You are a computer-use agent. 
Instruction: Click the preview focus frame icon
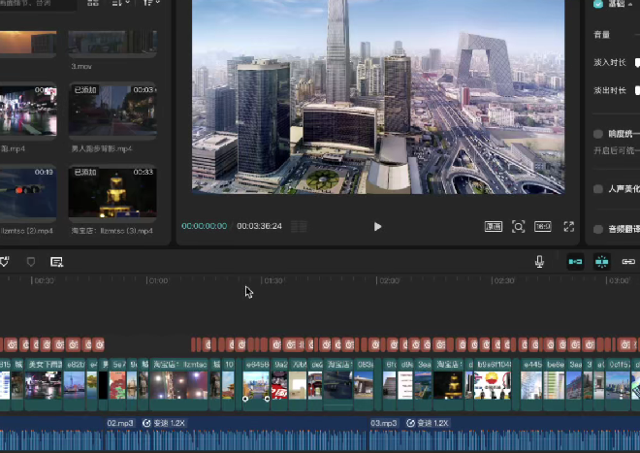tap(519, 226)
